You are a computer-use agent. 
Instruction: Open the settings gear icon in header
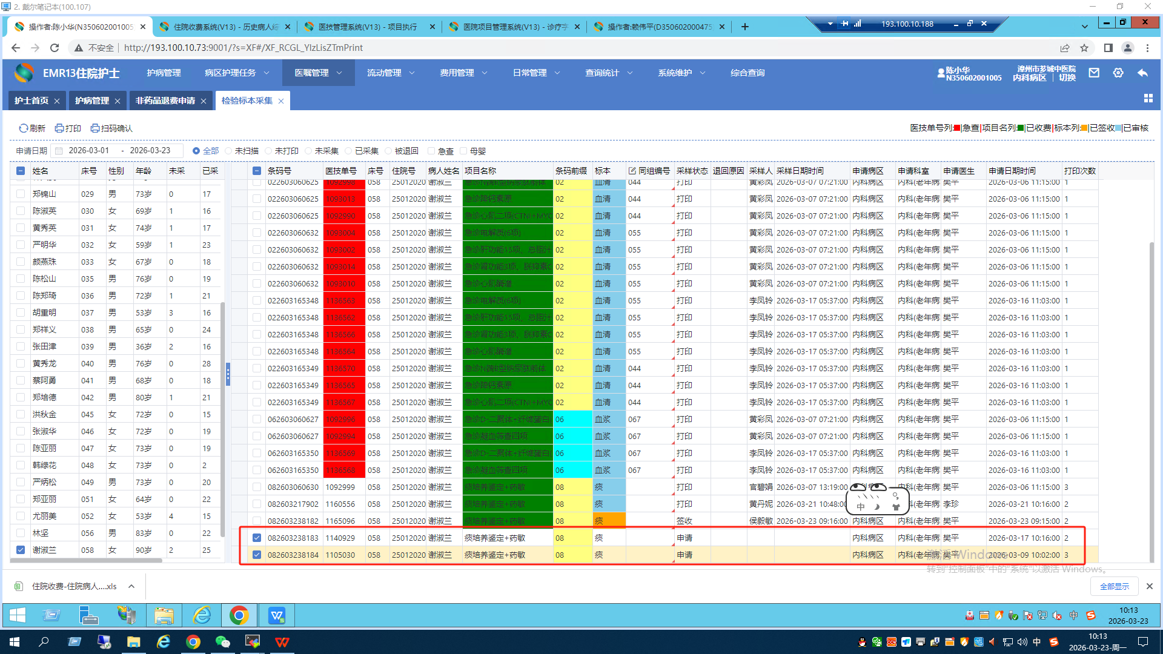coord(1118,73)
